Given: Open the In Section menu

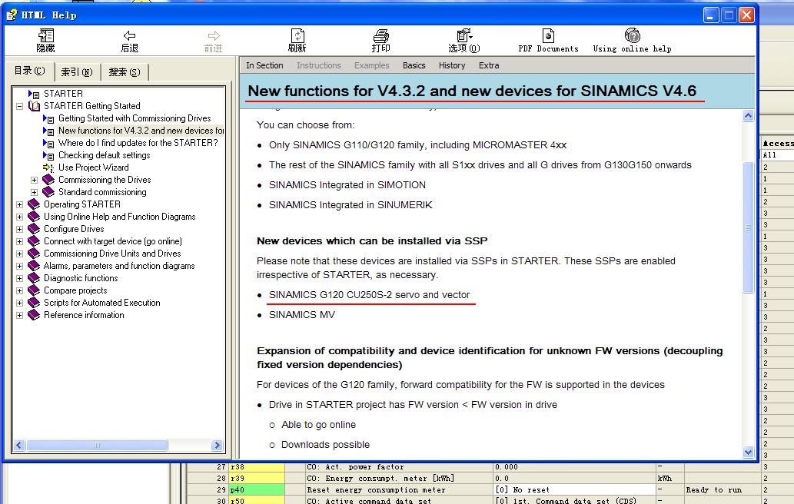Looking at the screenshot, I should click(264, 65).
